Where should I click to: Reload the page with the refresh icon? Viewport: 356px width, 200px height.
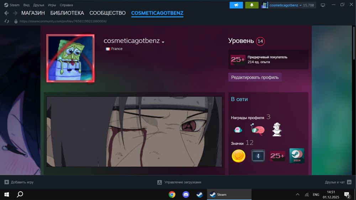6,21
